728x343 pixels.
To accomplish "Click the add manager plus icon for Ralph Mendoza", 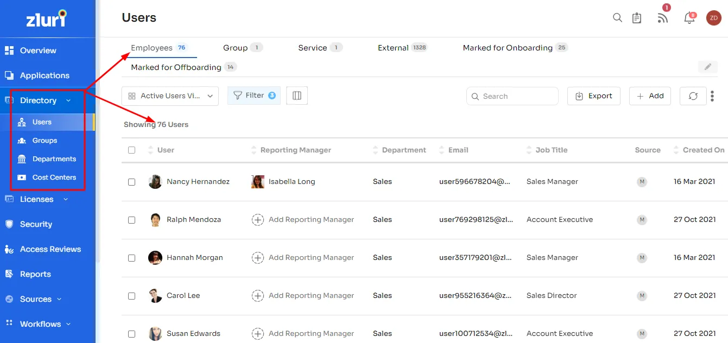I will tap(258, 220).
